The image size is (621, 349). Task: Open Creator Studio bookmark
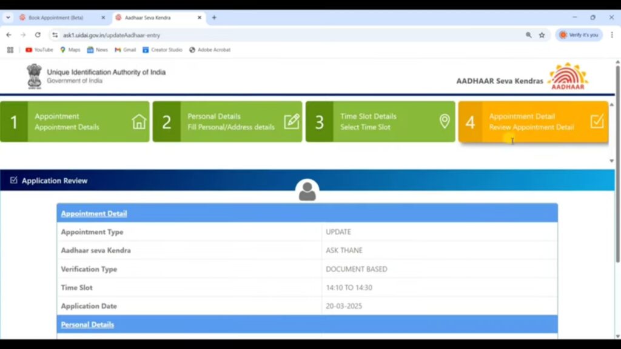(163, 50)
